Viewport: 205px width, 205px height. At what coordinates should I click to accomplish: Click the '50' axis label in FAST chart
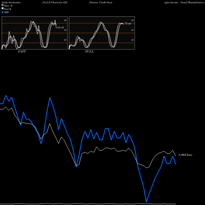point(65,30)
